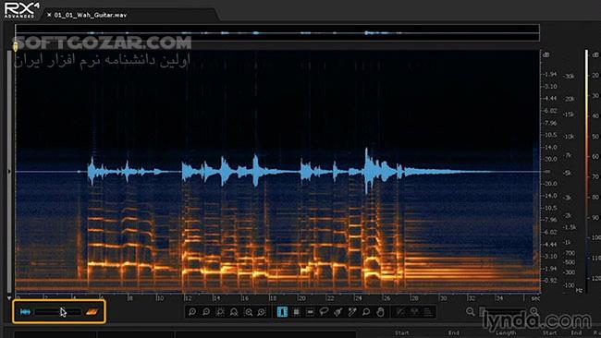Screen dimensions: 601x338
Task: Click the RX4 Advanced logo
Action: 22,10
